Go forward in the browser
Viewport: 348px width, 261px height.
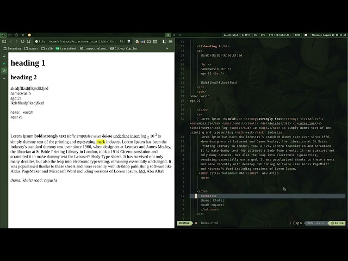click(x=16, y=41)
